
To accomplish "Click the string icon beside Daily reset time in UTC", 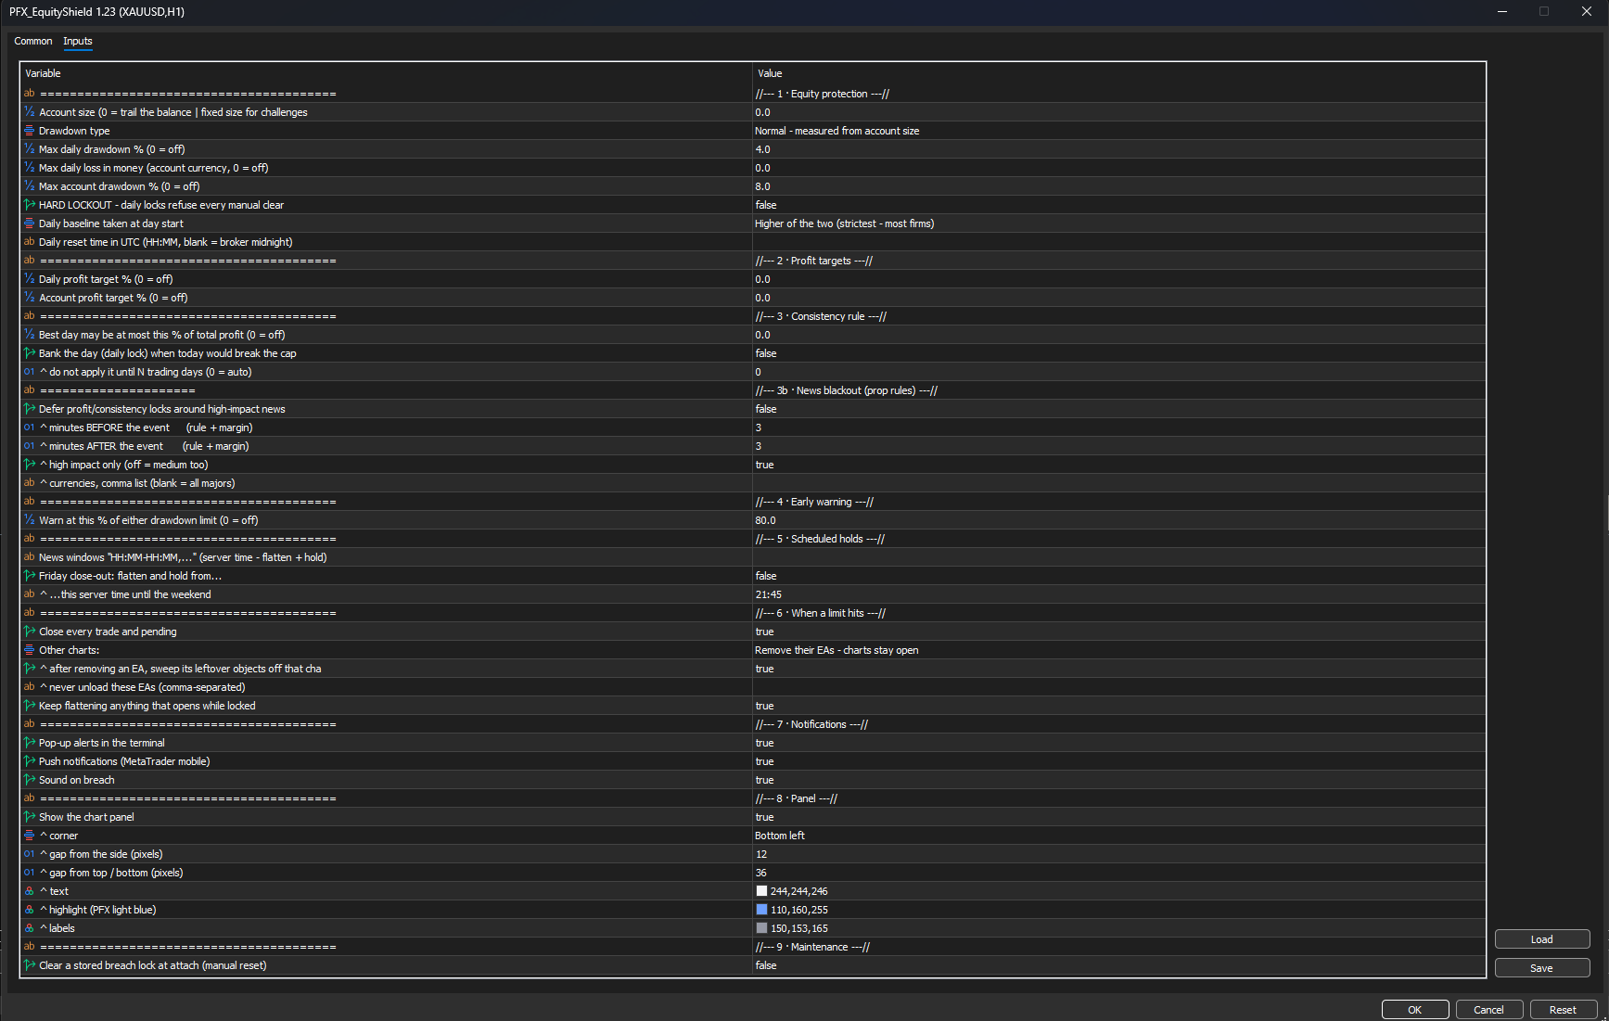I will click(30, 242).
